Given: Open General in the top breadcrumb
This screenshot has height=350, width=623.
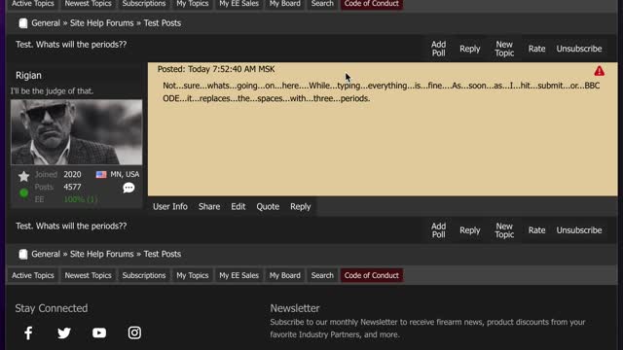Looking at the screenshot, I should [46, 23].
